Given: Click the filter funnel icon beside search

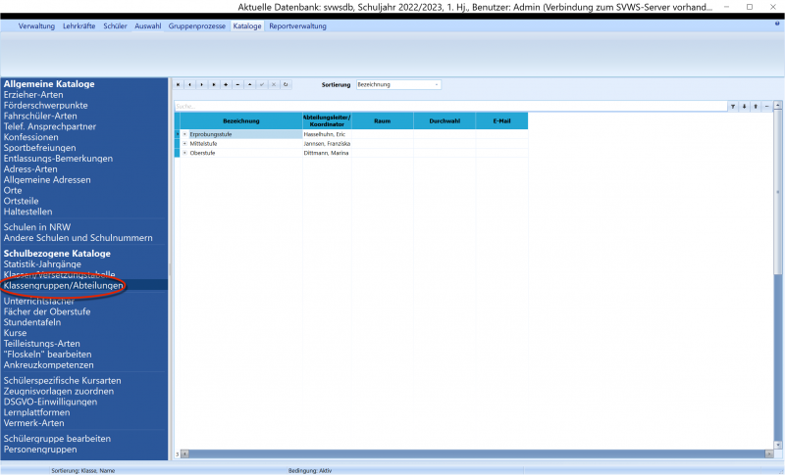Looking at the screenshot, I should click(733, 107).
